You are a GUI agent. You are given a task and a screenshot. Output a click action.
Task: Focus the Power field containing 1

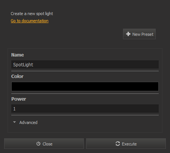pos(85,109)
